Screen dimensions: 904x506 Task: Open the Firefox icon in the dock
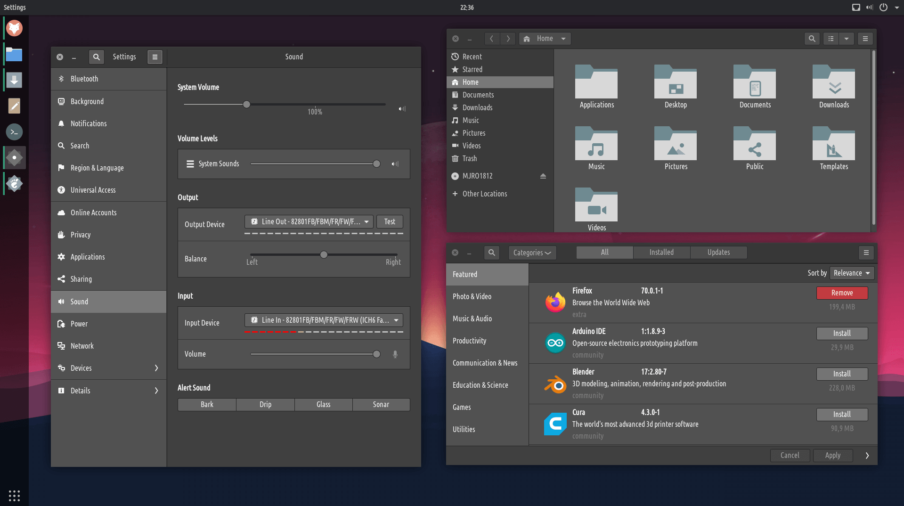pyautogui.click(x=14, y=29)
